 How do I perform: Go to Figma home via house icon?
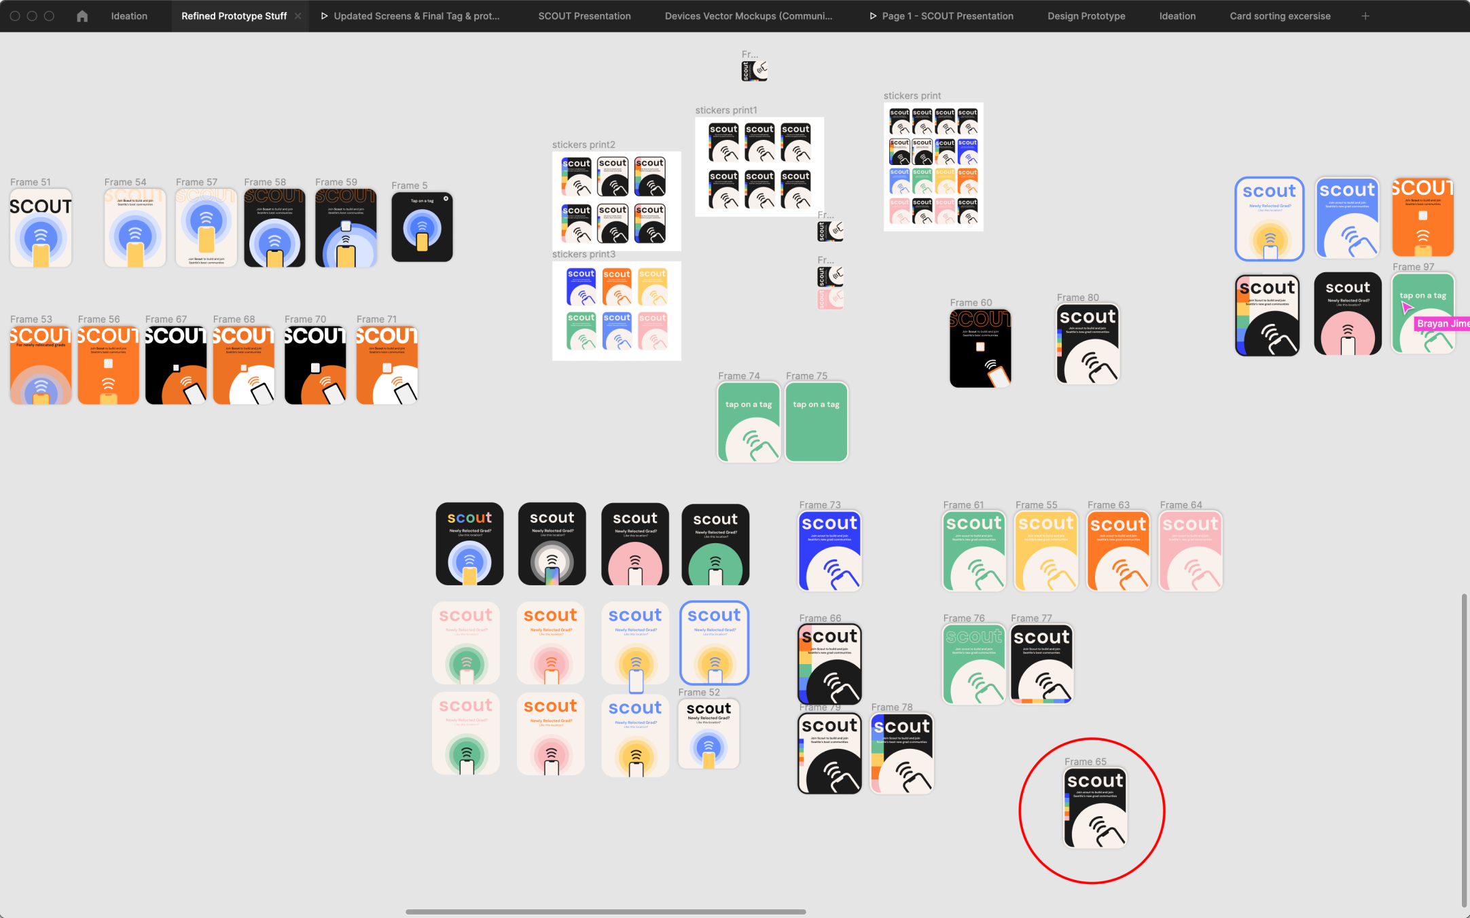82,16
